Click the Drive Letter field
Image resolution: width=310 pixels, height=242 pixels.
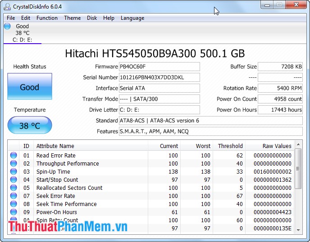click(x=160, y=110)
